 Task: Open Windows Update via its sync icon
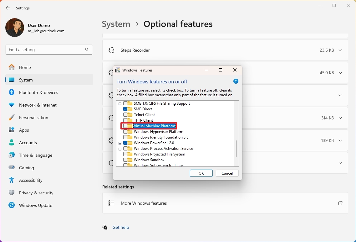(x=12, y=205)
